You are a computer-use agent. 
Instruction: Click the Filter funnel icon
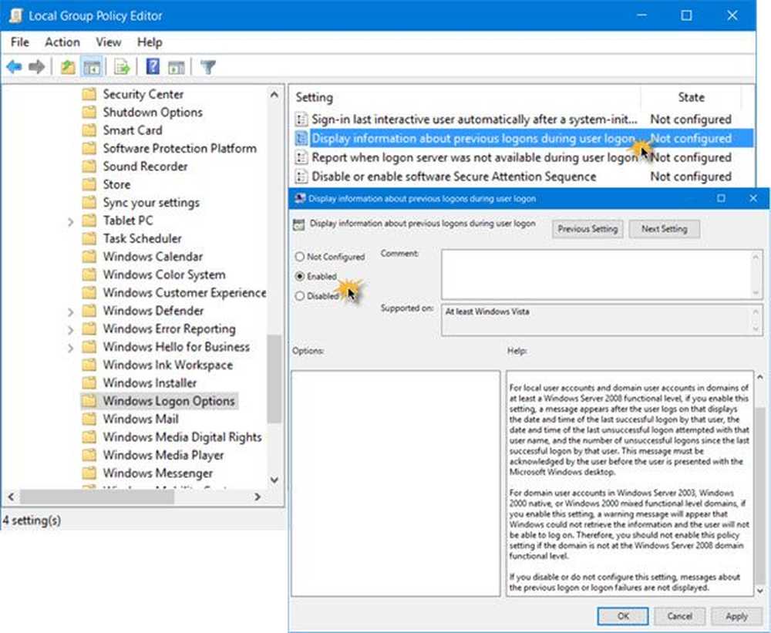207,68
